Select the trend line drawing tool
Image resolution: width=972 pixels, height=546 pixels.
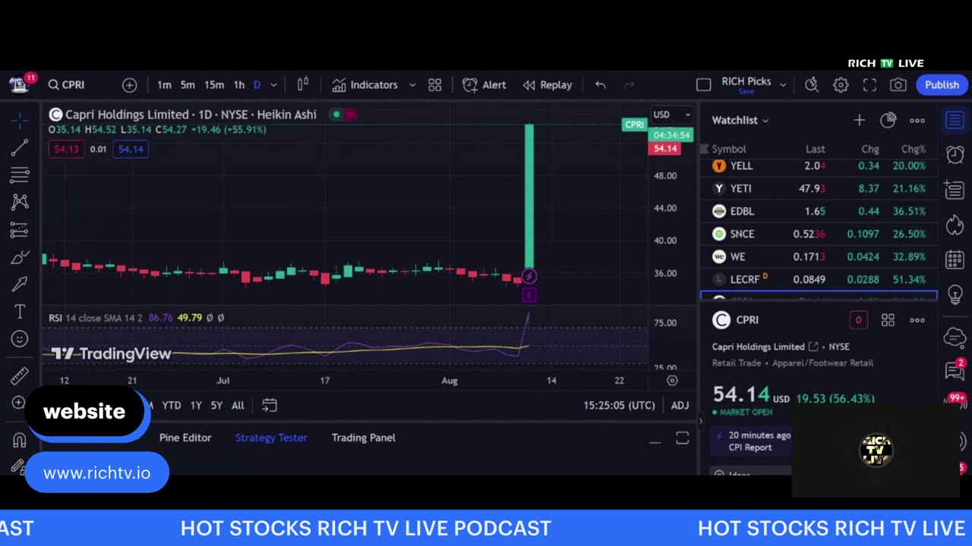(20, 148)
